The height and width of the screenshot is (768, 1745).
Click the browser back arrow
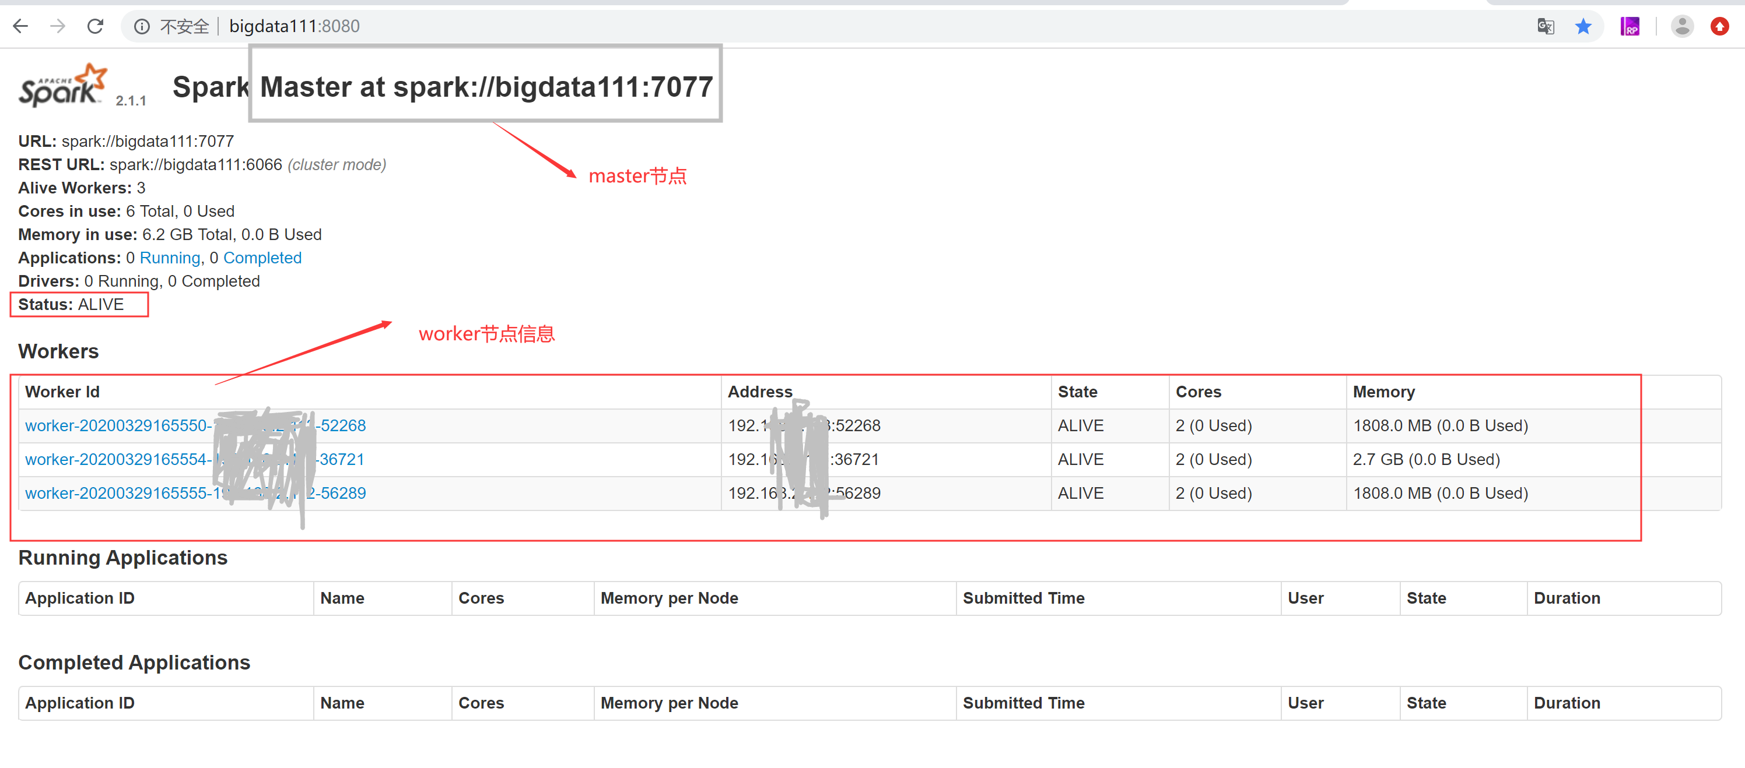[20, 26]
